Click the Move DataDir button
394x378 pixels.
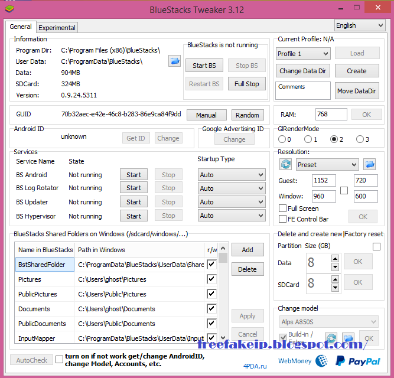click(357, 91)
